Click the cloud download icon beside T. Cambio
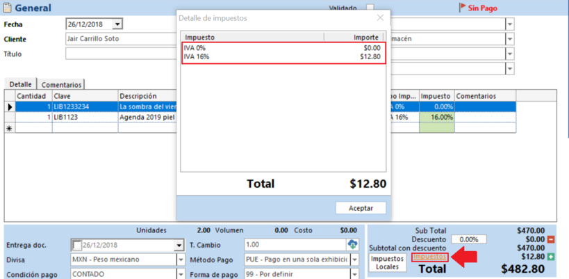Image resolution: width=569 pixels, height=279 pixels. pos(352,244)
